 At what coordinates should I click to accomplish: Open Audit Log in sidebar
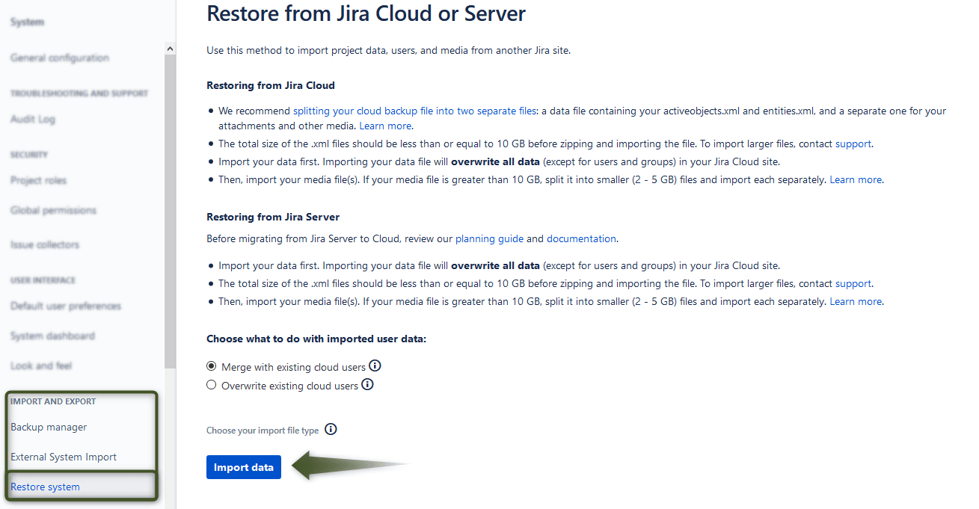coord(33,119)
